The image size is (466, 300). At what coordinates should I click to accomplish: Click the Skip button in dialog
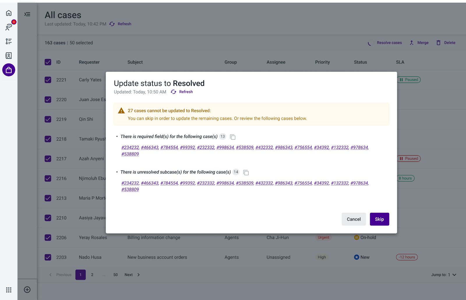tap(379, 219)
